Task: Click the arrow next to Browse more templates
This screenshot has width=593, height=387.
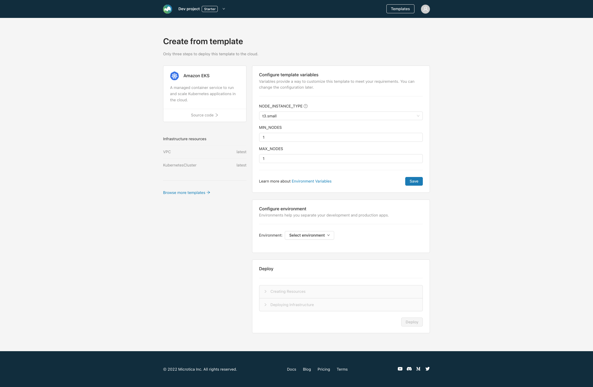Action: coord(208,192)
